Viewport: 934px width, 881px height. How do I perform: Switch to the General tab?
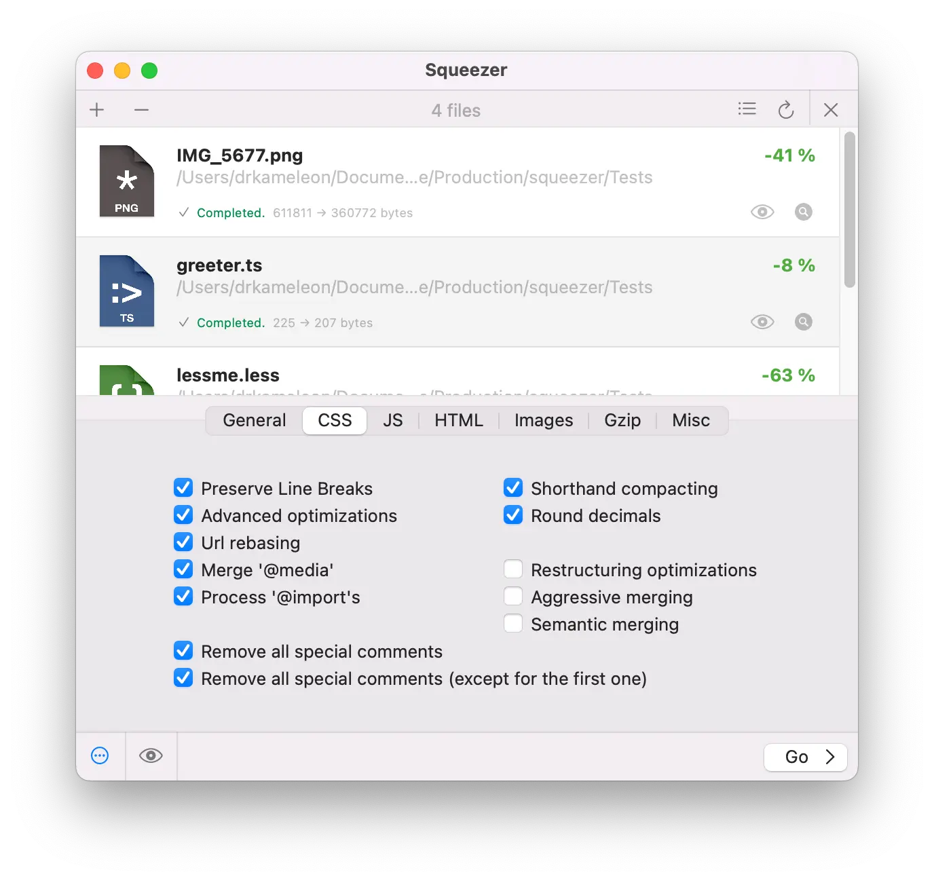[x=255, y=420]
